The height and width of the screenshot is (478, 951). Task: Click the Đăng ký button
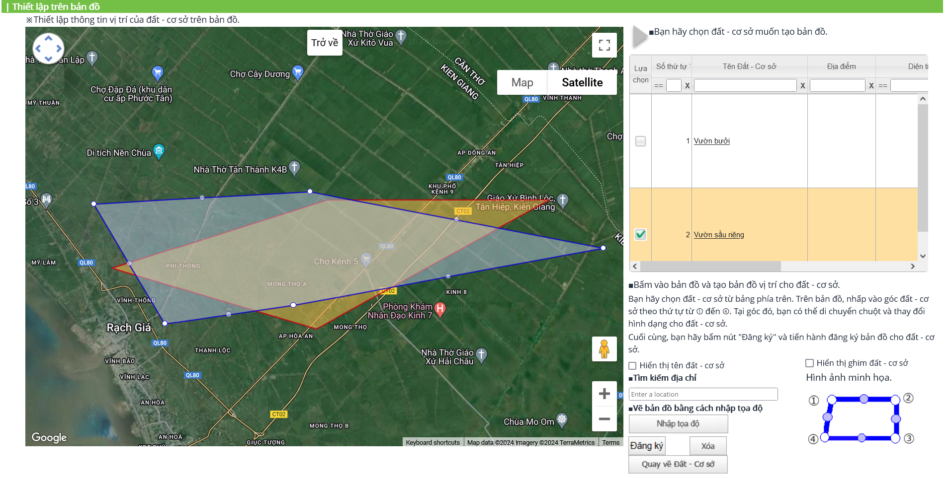point(646,446)
